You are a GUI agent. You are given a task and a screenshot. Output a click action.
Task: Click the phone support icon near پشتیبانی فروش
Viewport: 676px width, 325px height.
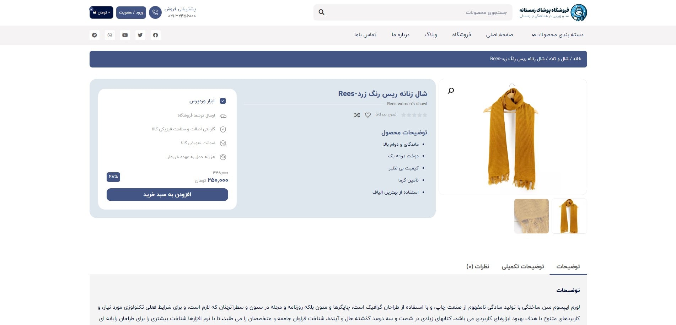tap(155, 12)
